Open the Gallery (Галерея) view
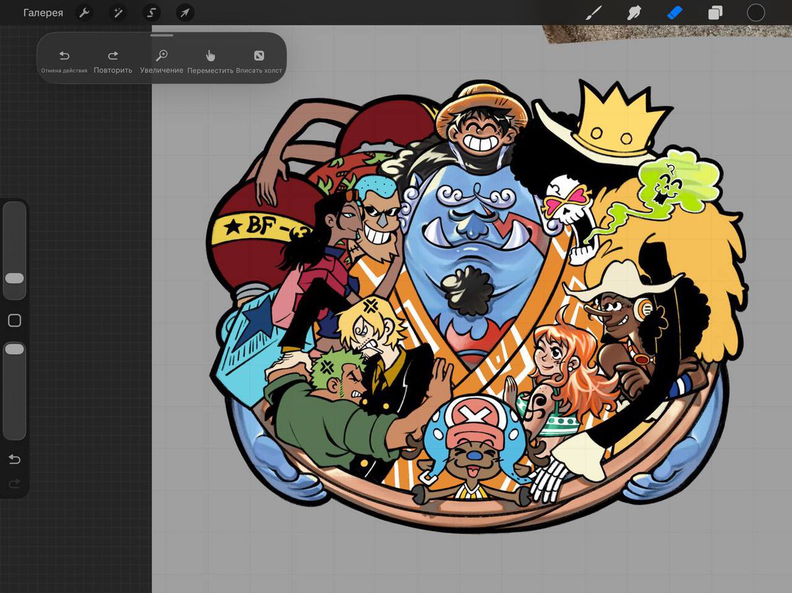This screenshot has height=593, width=792. point(43,13)
